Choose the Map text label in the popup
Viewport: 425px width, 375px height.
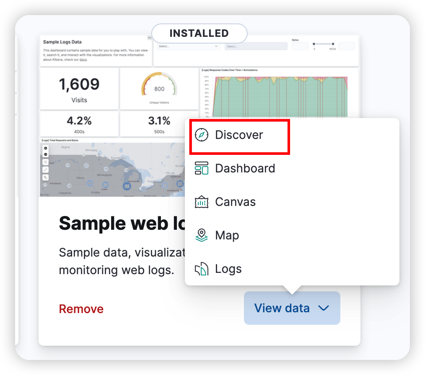pyautogui.click(x=227, y=236)
